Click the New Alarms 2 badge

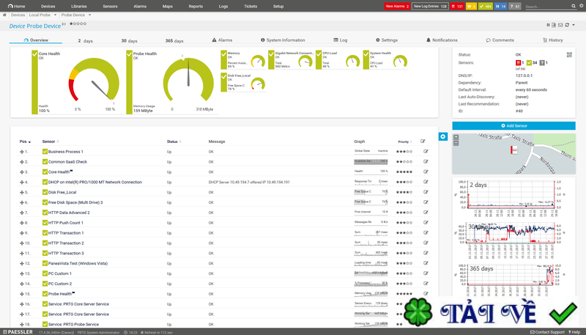[397, 7]
